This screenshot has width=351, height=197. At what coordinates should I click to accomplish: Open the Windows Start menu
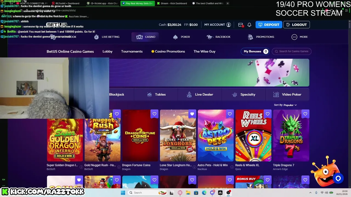[123, 193]
